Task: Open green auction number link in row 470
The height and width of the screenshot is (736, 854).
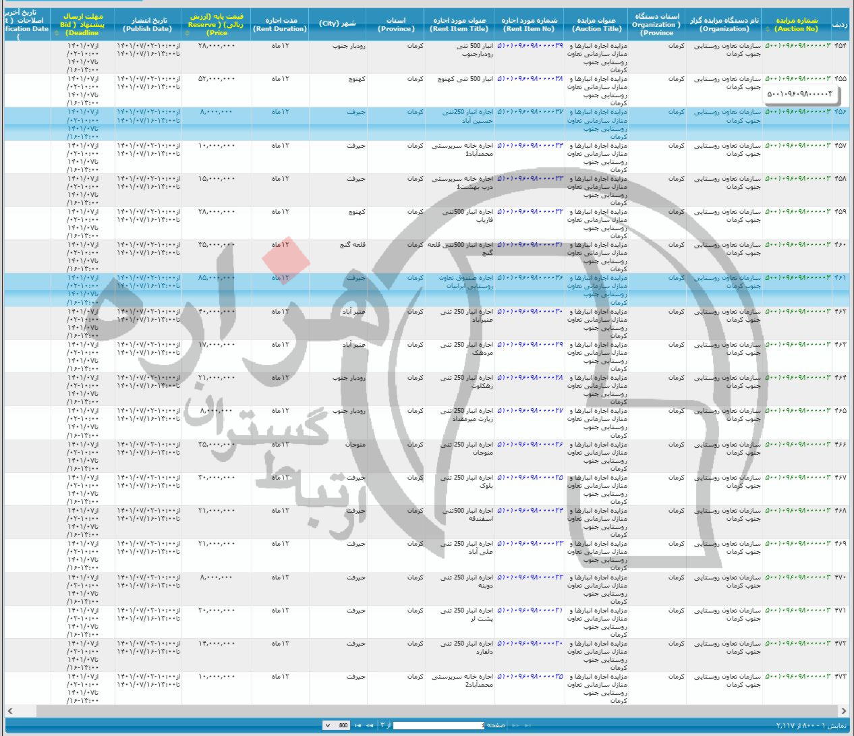Action: coord(798,577)
